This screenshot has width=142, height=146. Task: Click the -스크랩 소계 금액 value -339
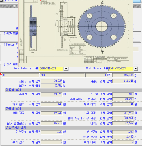pyautogui.click(x=123, y=94)
